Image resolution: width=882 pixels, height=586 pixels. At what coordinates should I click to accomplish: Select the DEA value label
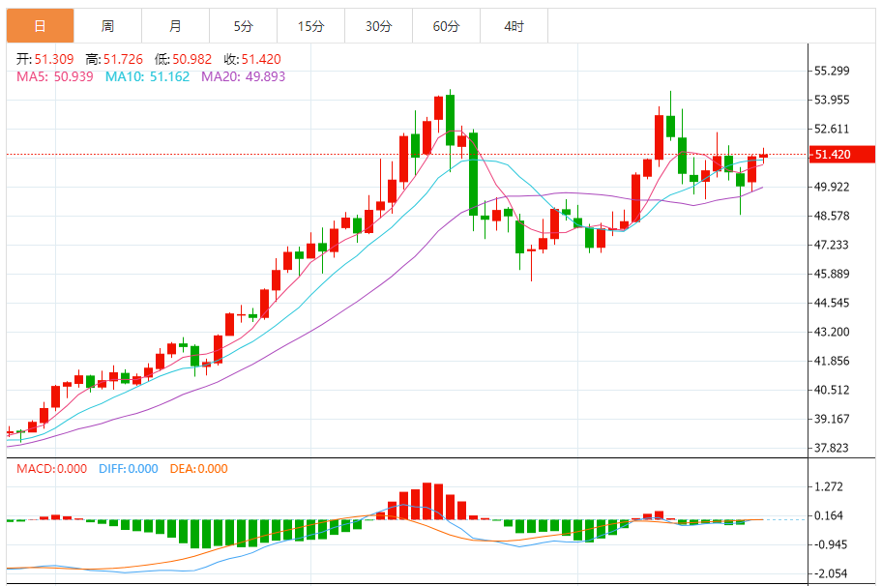pos(198,469)
